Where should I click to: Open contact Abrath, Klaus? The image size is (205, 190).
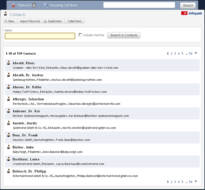(24, 63)
